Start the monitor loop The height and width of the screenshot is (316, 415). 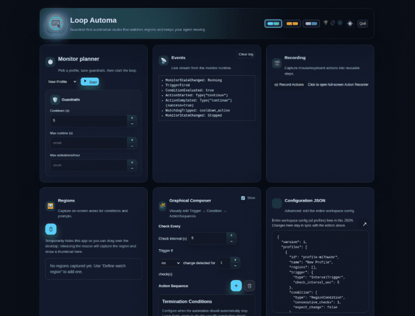pyautogui.click(x=90, y=82)
